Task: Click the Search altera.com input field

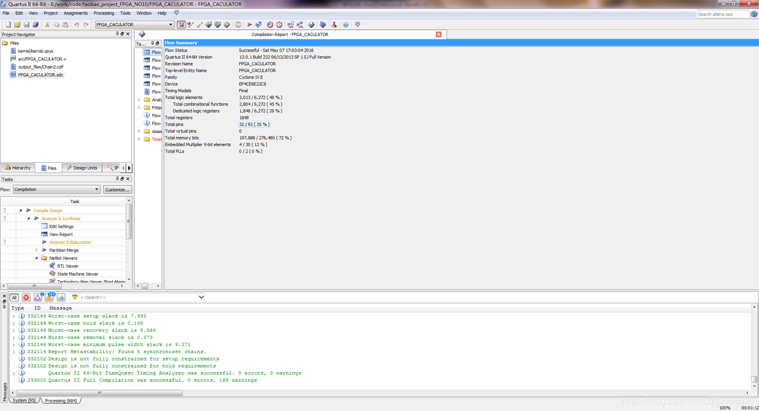Action: pos(723,14)
